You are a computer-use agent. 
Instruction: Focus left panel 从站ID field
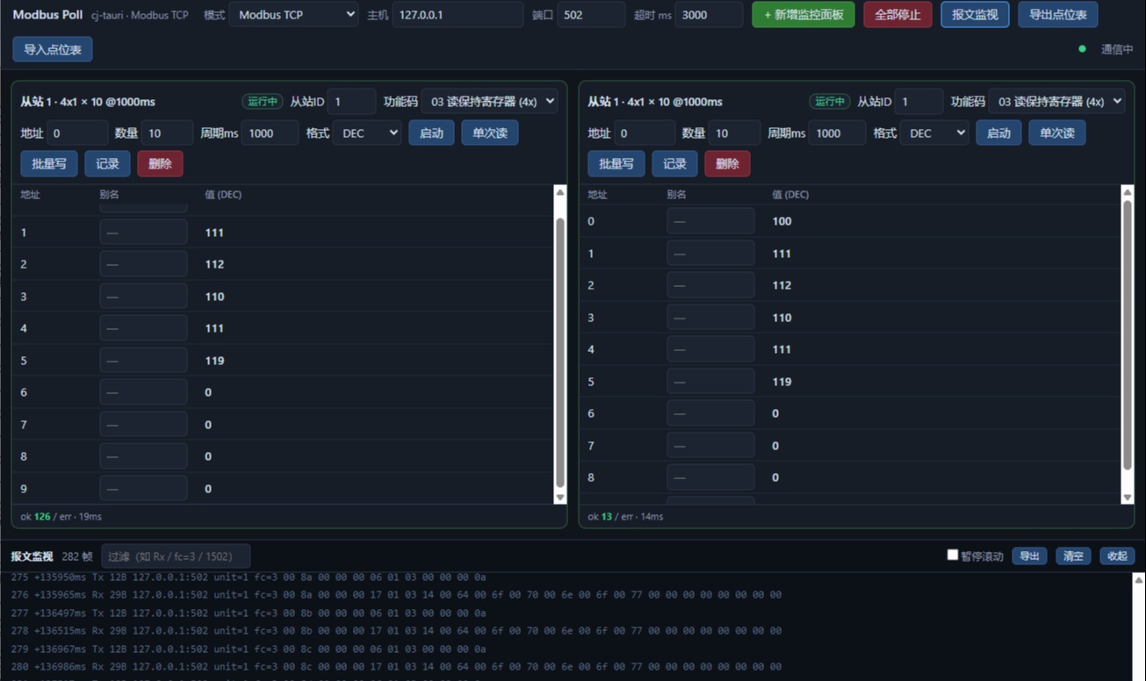(x=352, y=102)
